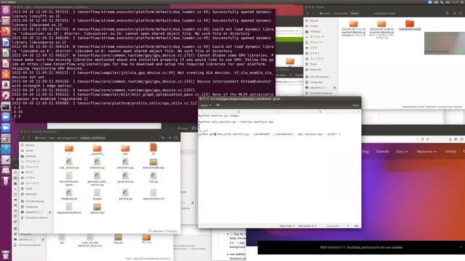Viewport: 465px width, 261px height.
Task: Open Firefox from the Ubuntu launcher
Action: 6,31
